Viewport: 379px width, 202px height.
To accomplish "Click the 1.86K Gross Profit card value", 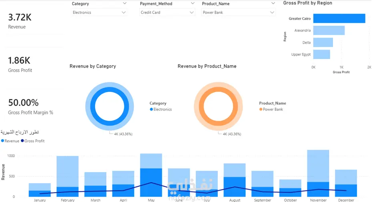I will coord(19,61).
